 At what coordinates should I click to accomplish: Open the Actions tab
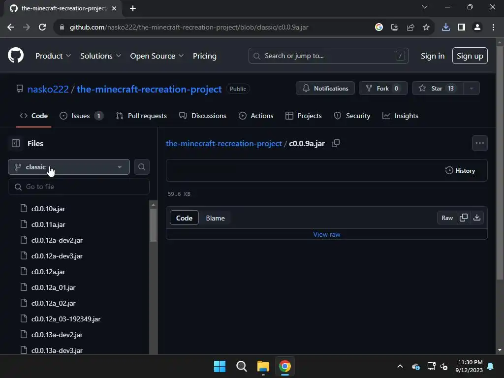pyautogui.click(x=256, y=116)
